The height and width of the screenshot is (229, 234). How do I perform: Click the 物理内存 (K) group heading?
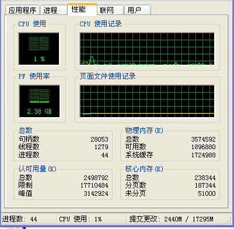tap(144, 131)
